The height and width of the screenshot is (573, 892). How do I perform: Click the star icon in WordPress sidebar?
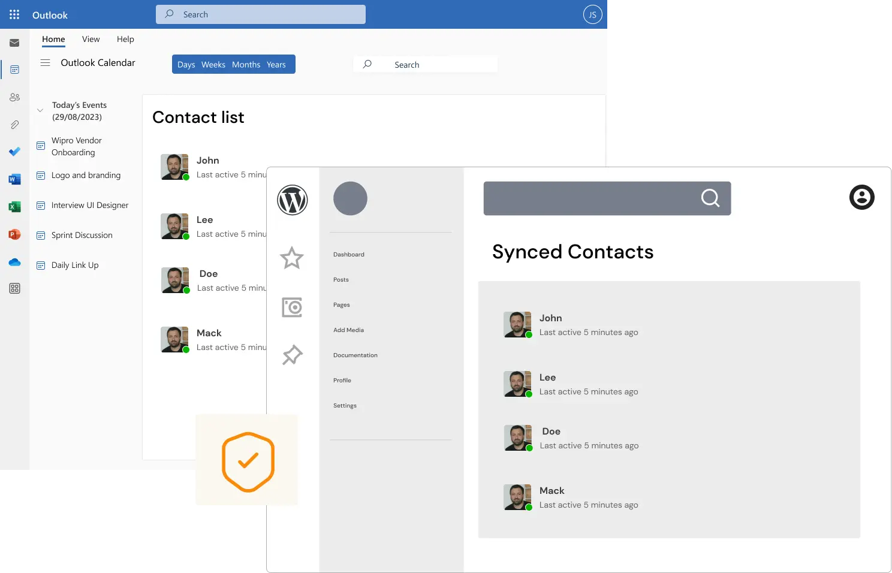(x=292, y=258)
